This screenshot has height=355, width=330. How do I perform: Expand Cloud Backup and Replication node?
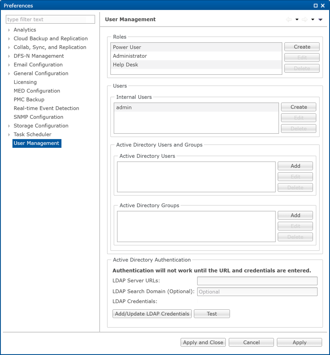point(9,39)
